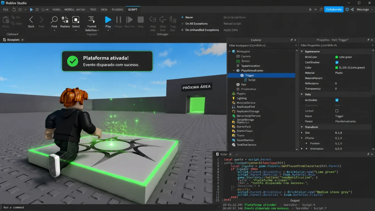This screenshot has width=375, height=211.
Task: Open the Find dropdown arrow
Action: pyautogui.click(x=54, y=30)
